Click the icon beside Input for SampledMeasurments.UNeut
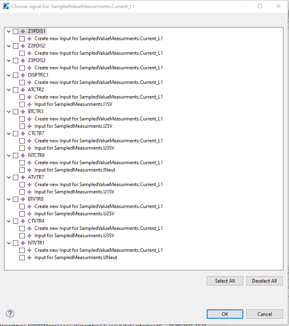Viewport: 289px width, 326px height. (x=29, y=257)
